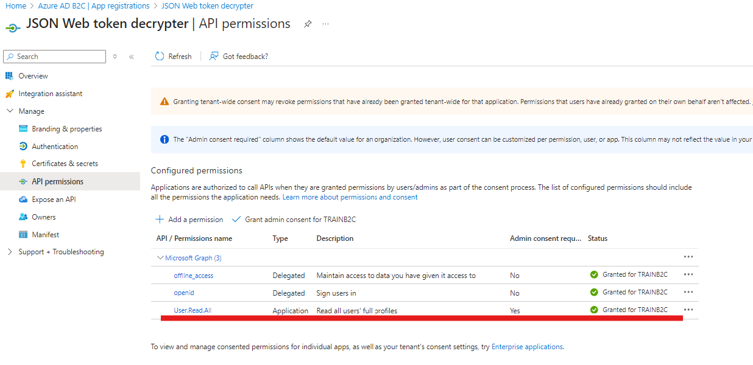Collapse the Manage section
Image resolution: width=753 pixels, height=365 pixels.
11,111
